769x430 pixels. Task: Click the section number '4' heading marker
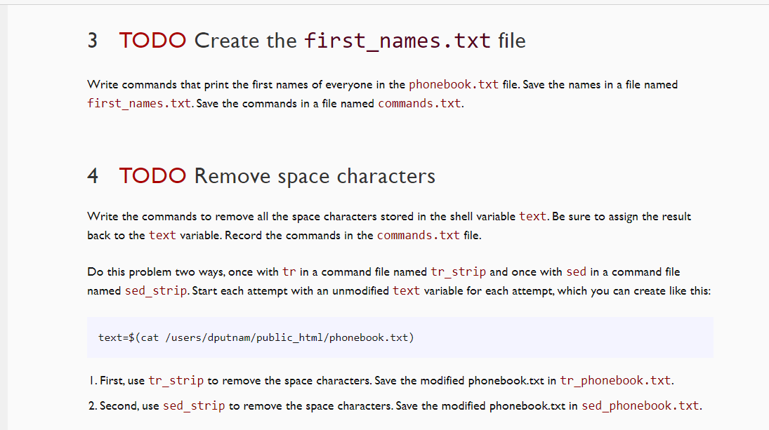[x=92, y=176]
